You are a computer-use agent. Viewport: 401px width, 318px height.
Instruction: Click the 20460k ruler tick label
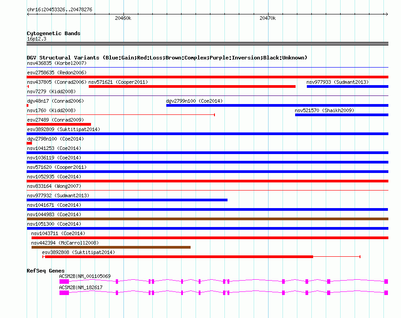[123, 18]
